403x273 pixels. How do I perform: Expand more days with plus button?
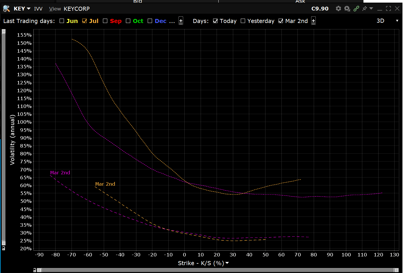click(313, 21)
